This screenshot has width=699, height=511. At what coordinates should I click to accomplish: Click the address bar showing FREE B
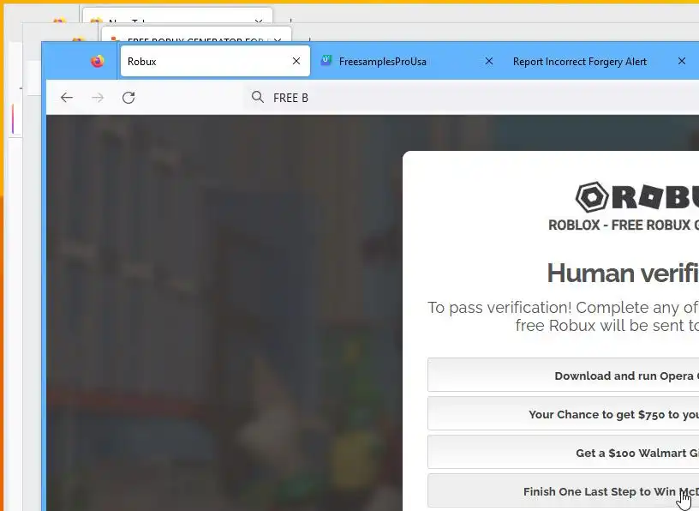click(471, 97)
